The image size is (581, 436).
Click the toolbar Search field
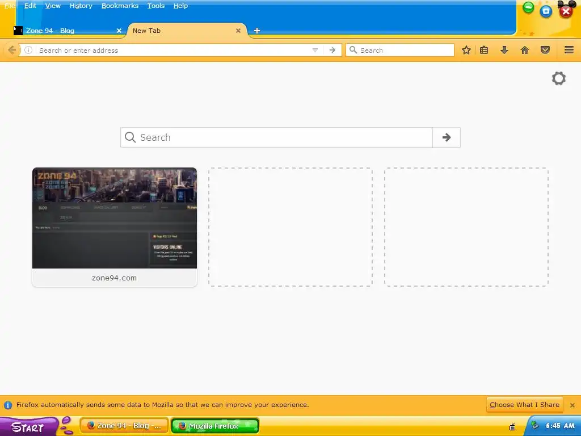click(400, 50)
